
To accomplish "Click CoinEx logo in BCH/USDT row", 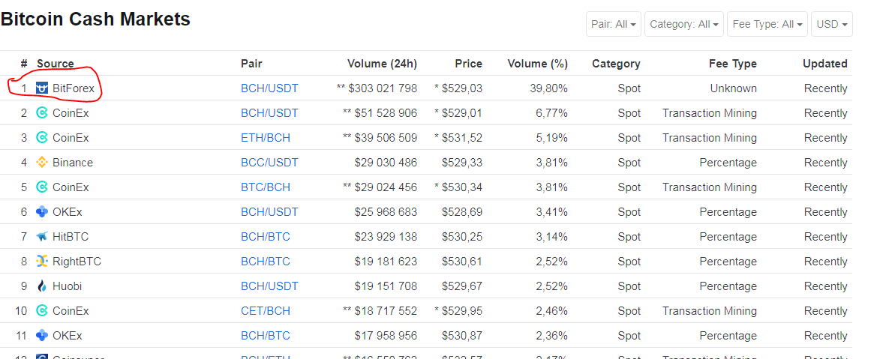I will (42, 113).
